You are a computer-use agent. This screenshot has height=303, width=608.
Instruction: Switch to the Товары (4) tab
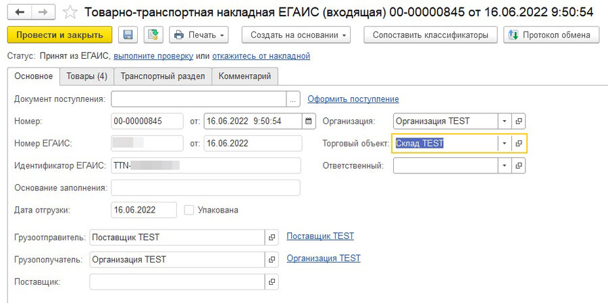(87, 76)
